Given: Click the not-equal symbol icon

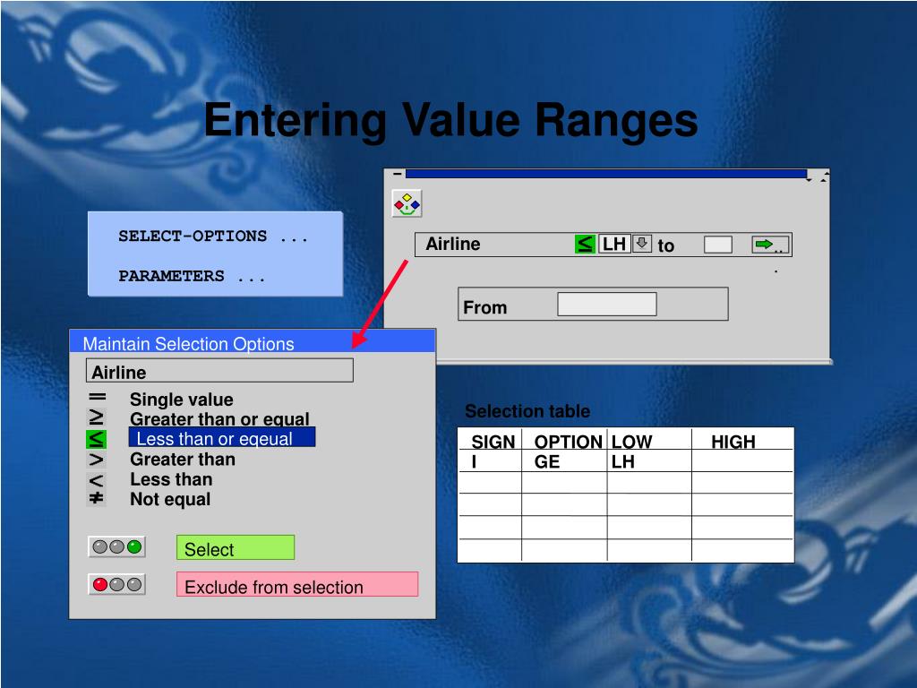Looking at the screenshot, I should 97,498.
